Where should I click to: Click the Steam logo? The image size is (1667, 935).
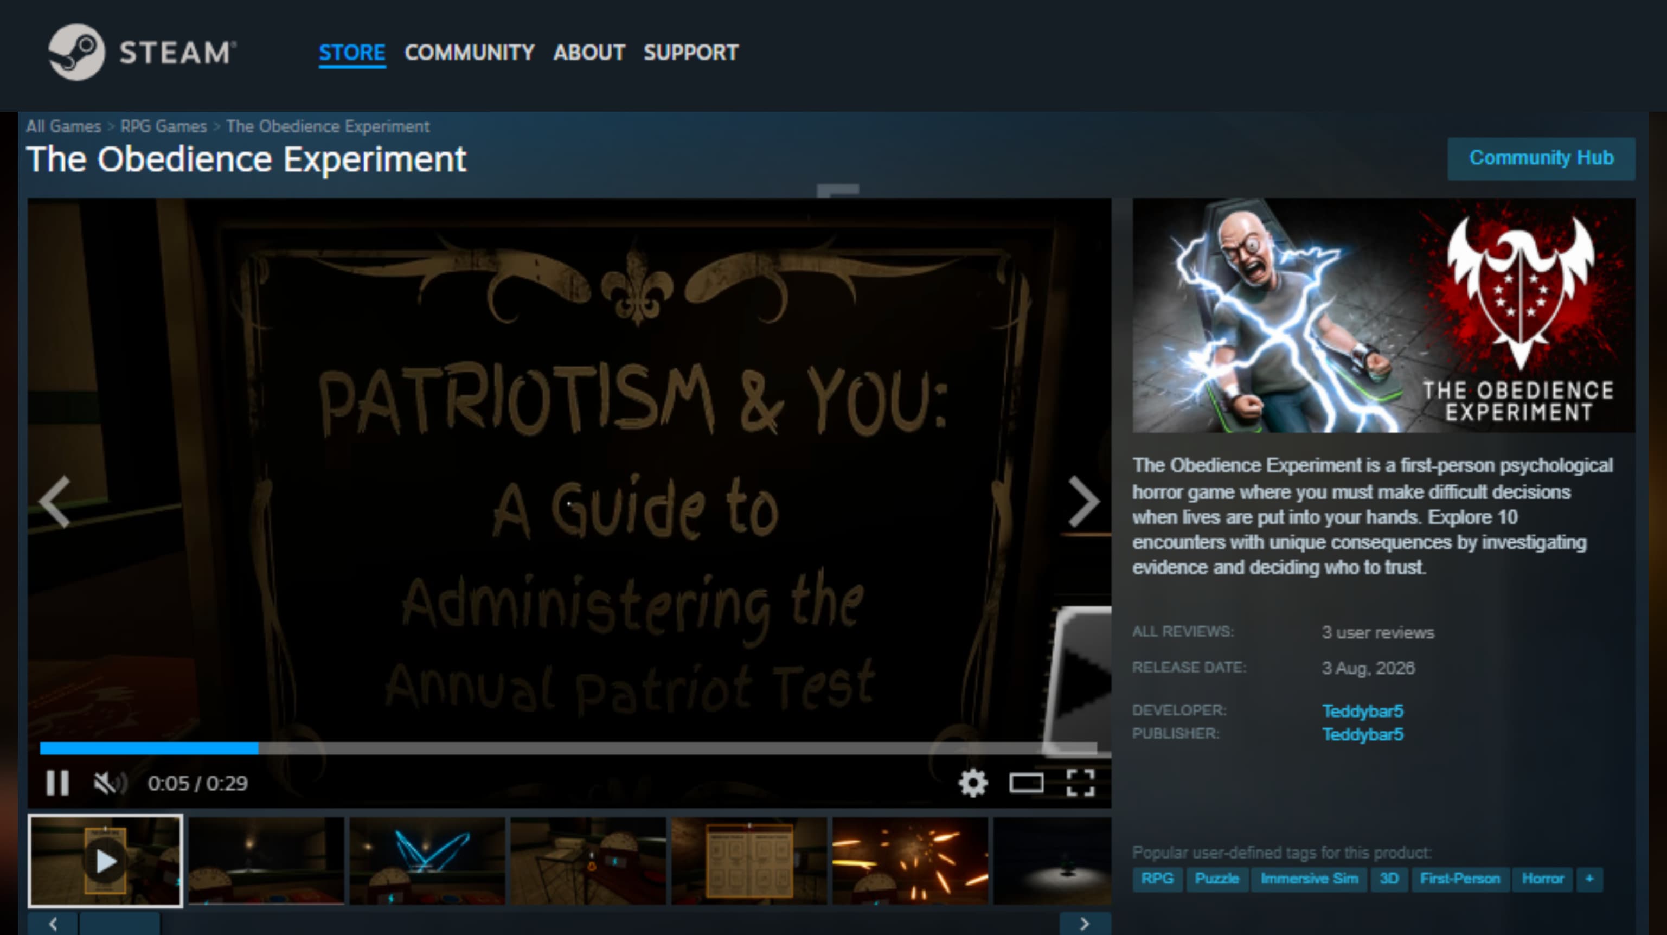(x=143, y=52)
